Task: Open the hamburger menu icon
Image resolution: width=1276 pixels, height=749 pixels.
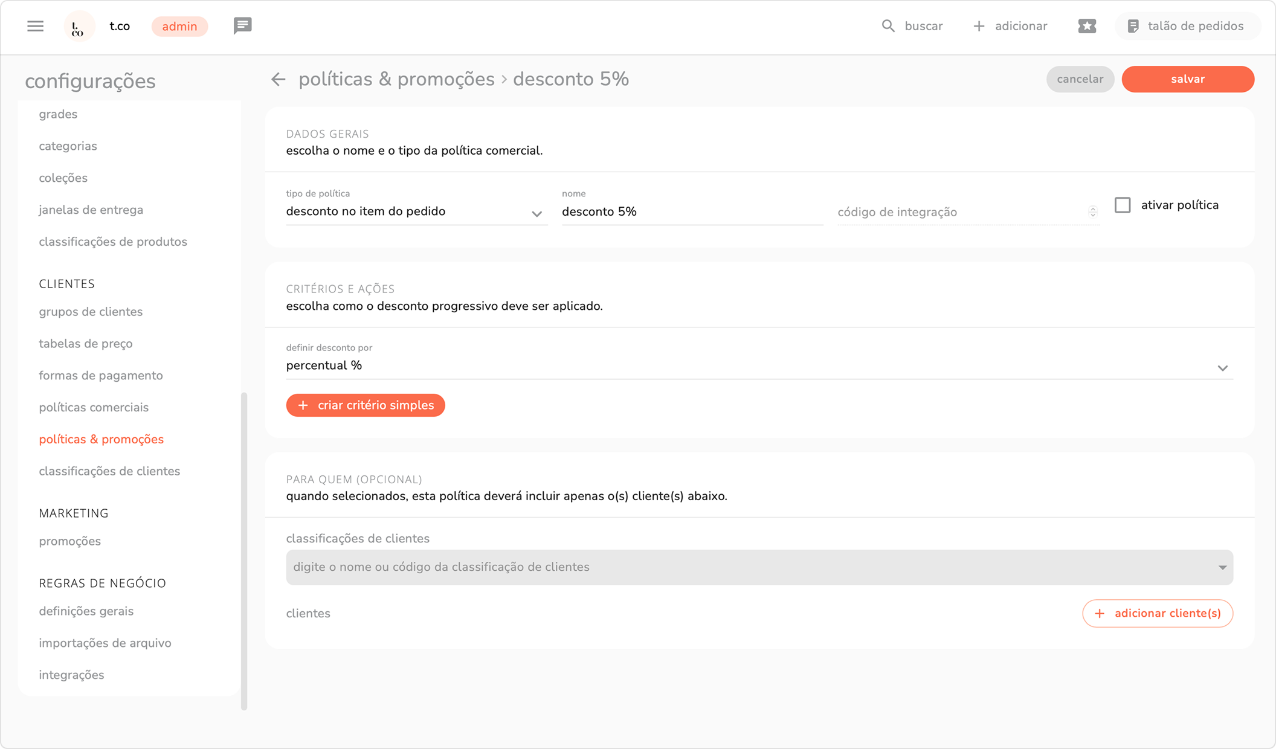Action: 35,26
